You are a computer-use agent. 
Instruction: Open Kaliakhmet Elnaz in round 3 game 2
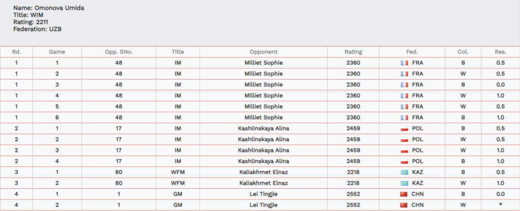[x=264, y=183]
